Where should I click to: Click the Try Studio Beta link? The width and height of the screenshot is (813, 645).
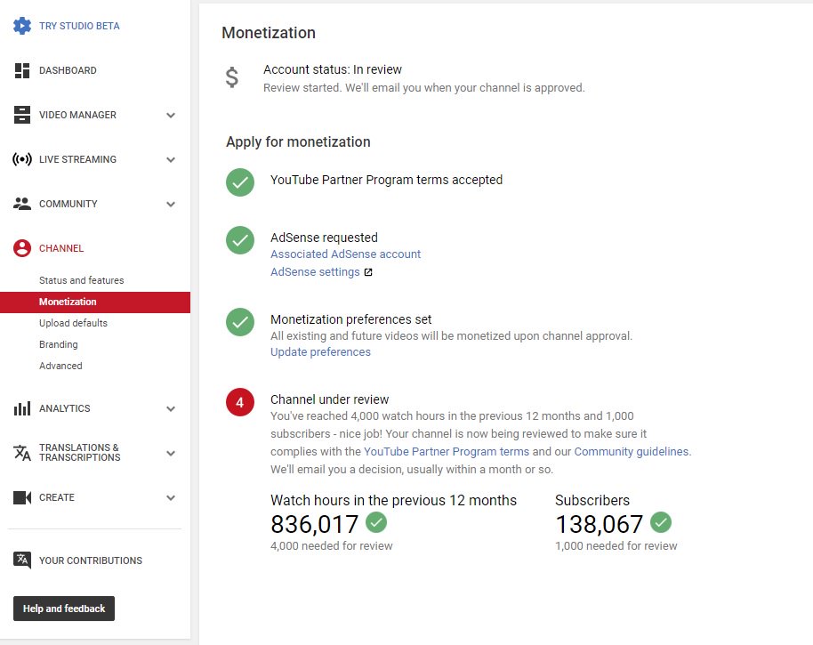(79, 26)
